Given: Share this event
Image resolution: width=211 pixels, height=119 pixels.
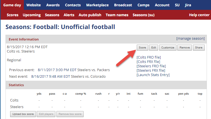Looking at the screenshot, I should pos(199,48).
